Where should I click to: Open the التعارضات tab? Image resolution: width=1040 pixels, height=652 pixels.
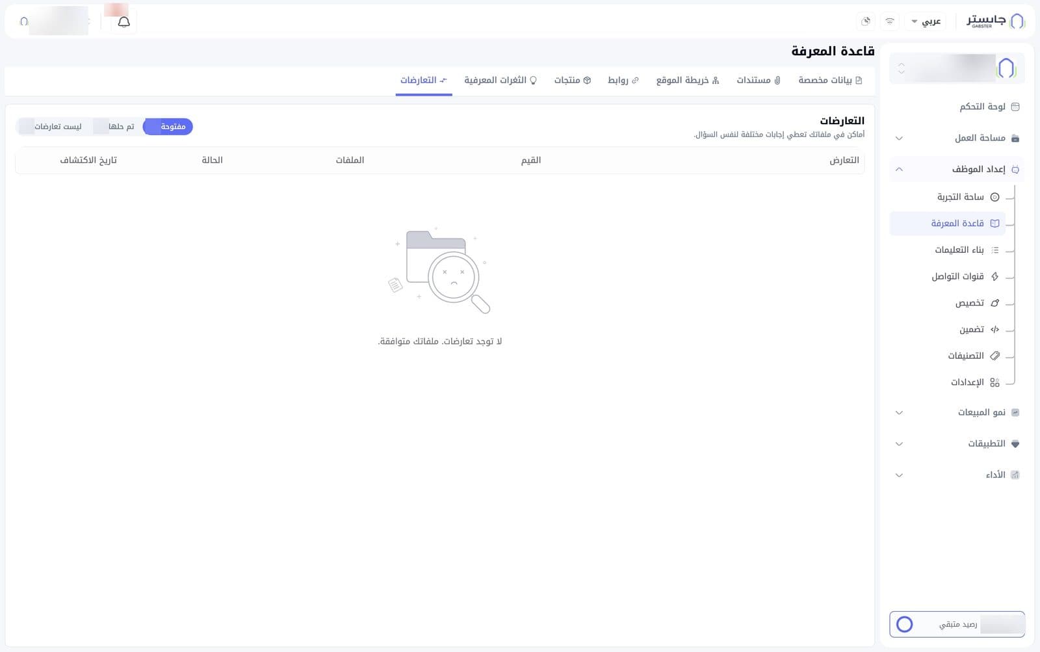coord(424,81)
